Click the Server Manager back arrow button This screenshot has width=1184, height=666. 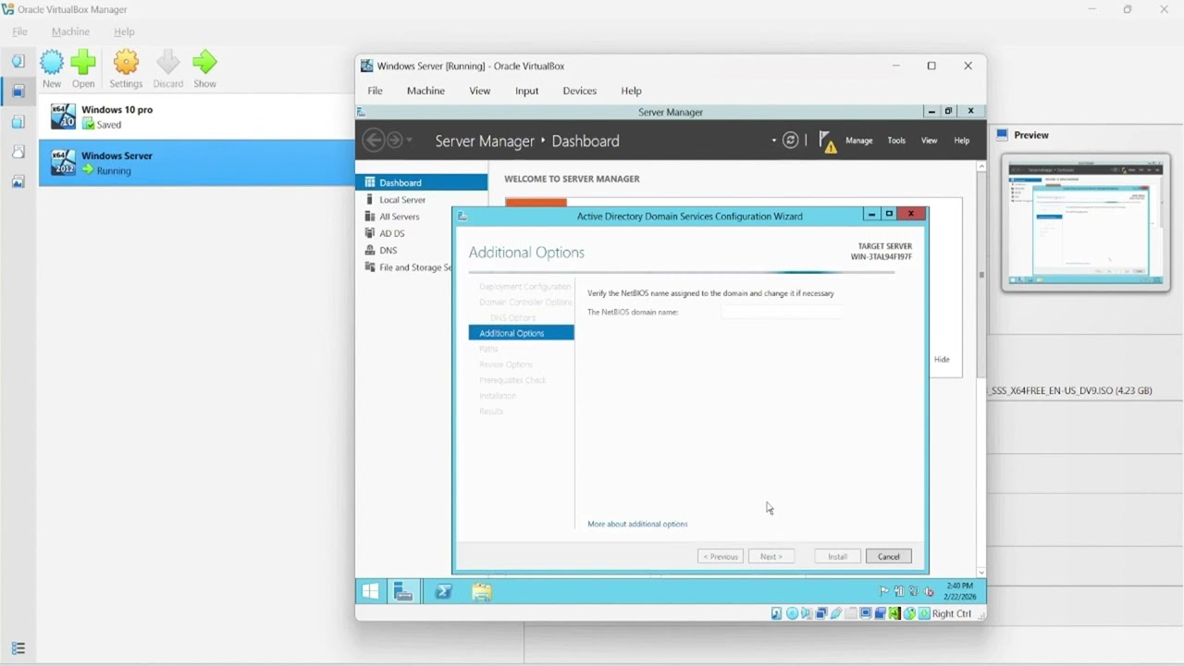[374, 141]
